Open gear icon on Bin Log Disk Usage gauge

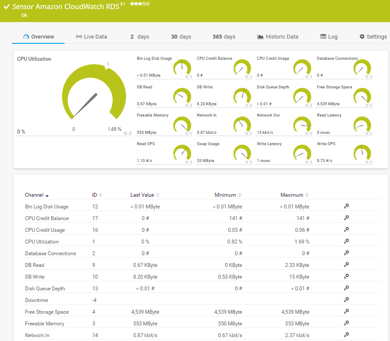(x=187, y=77)
